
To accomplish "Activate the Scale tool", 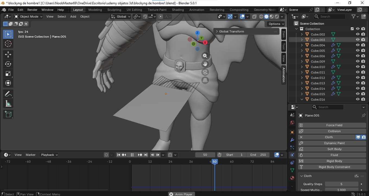I will pos(8,73).
